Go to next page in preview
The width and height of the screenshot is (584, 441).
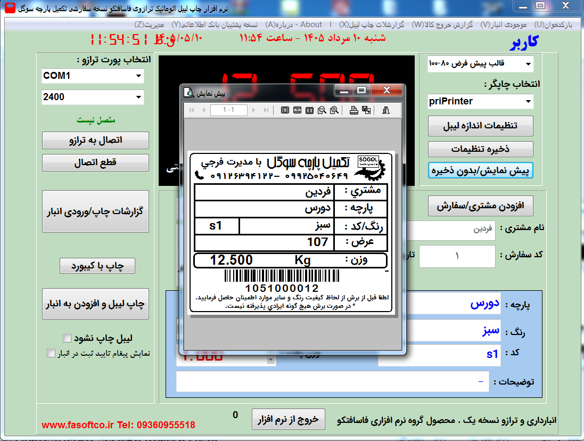tap(253, 110)
